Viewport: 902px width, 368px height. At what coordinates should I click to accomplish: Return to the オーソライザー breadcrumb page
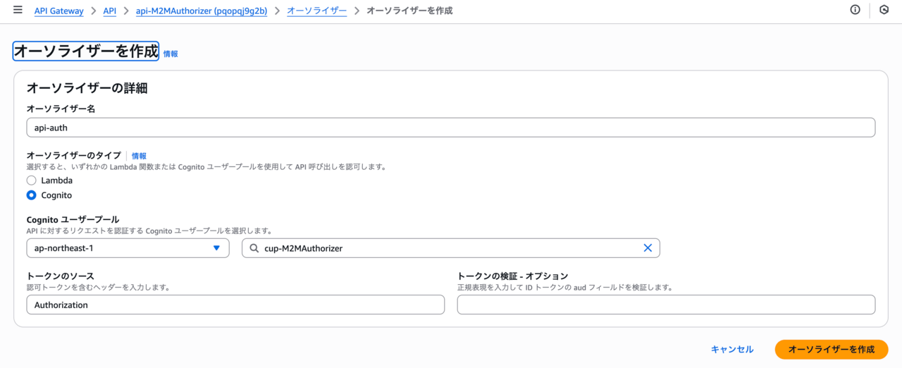point(316,11)
